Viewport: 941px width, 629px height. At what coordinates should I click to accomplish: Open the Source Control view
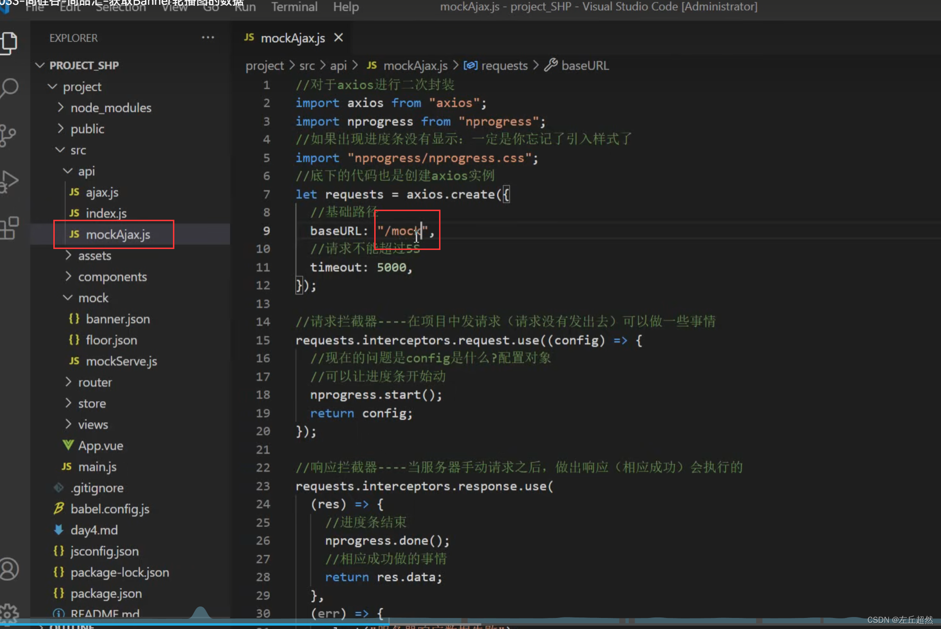(x=9, y=135)
